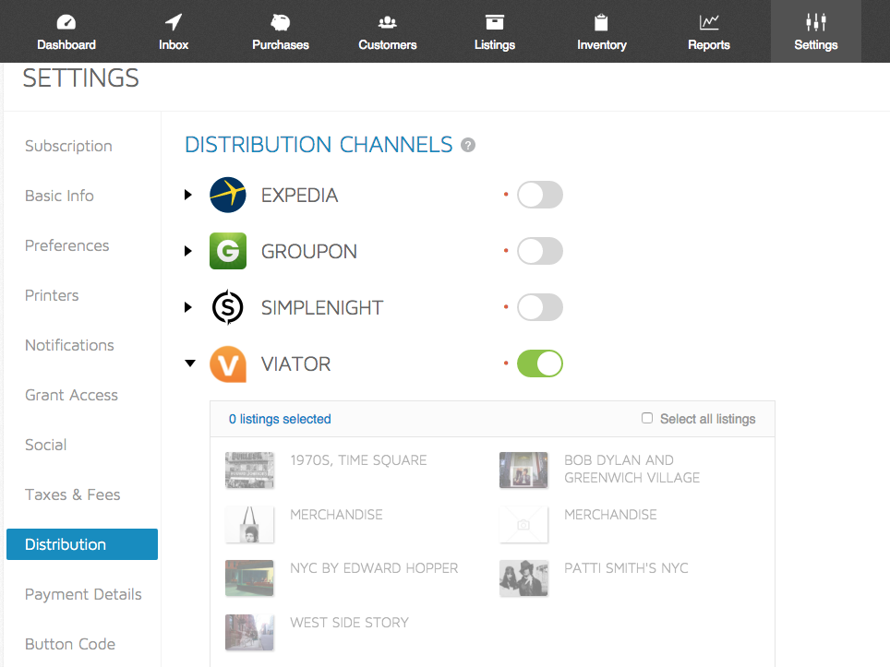Click the Inventory label in the navigation bar
The height and width of the screenshot is (667, 890).
(602, 45)
